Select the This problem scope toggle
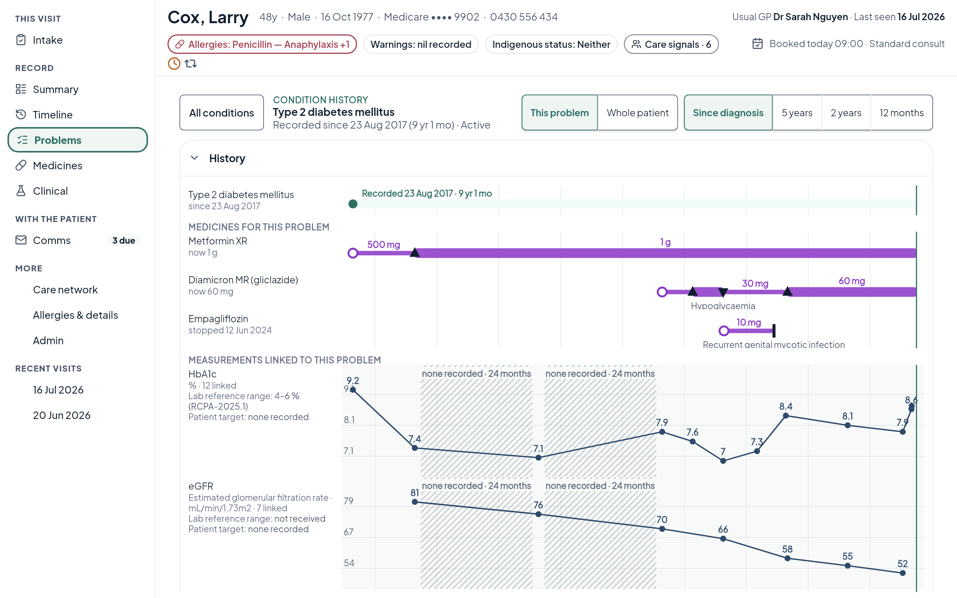The height and width of the screenshot is (598, 957). coord(560,113)
